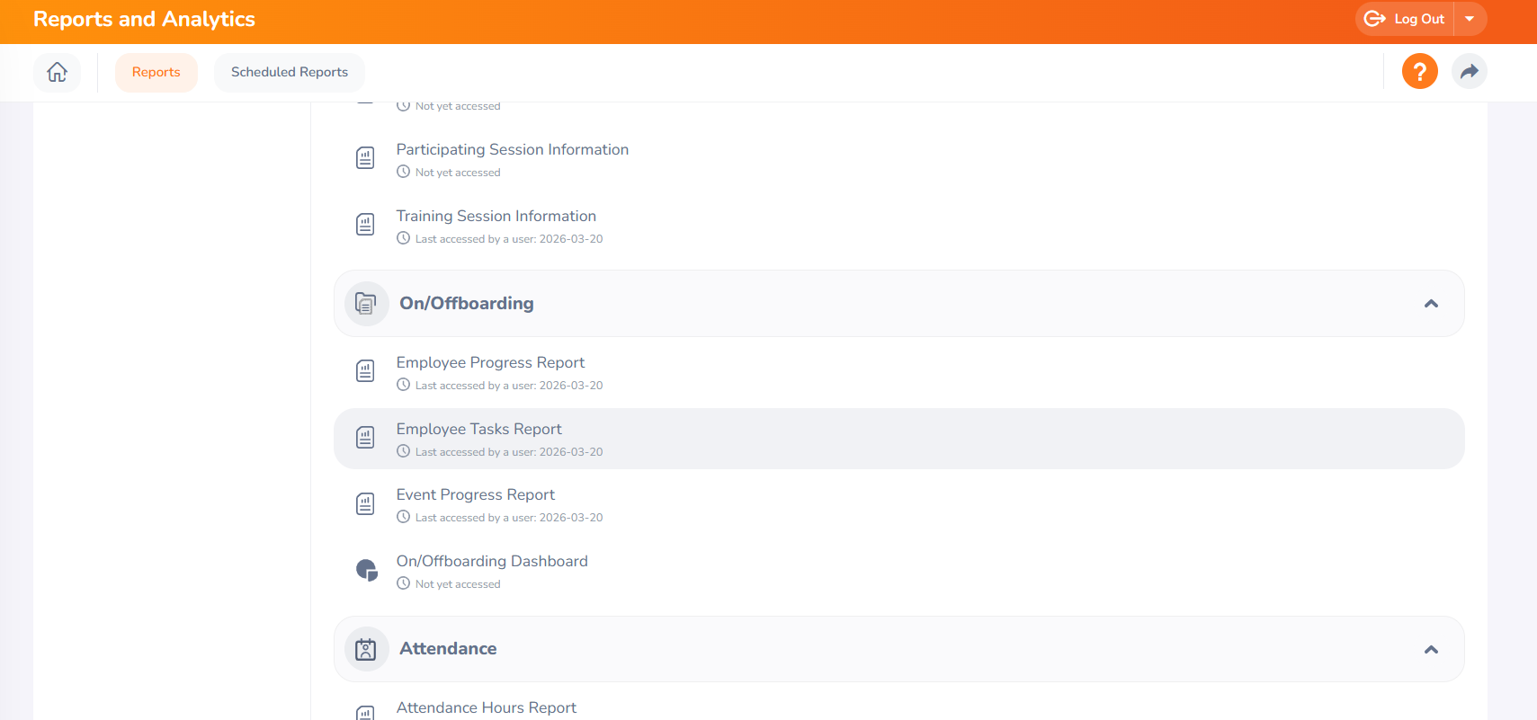Viewport: 1537px width, 720px height.
Task: Click the On/Offboarding Dashboard pie chart icon
Action: click(366, 570)
